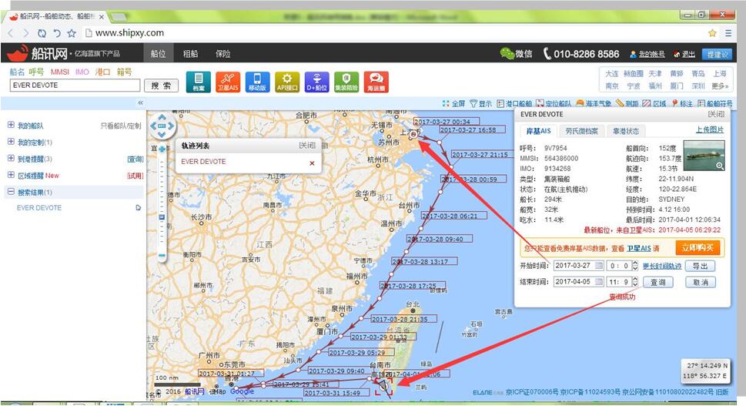Click the 查询 query button

tap(658, 282)
